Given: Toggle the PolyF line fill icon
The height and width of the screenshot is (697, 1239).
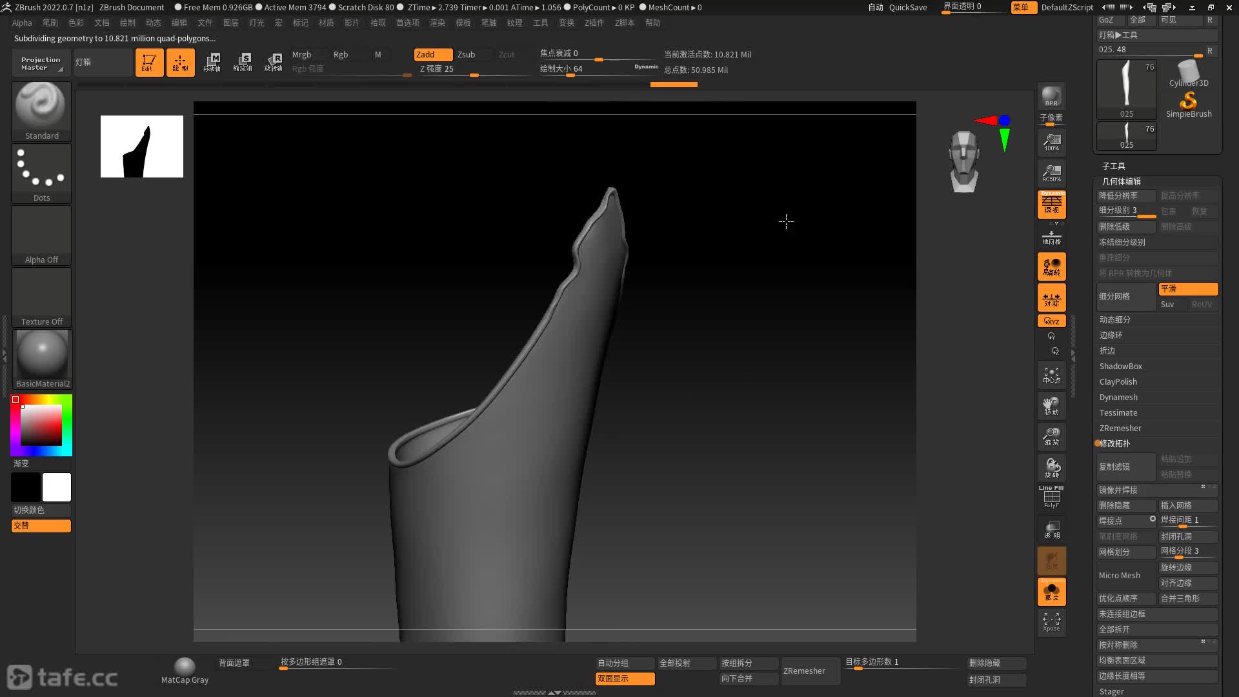Looking at the screenshot, I should click(1051, 497).
